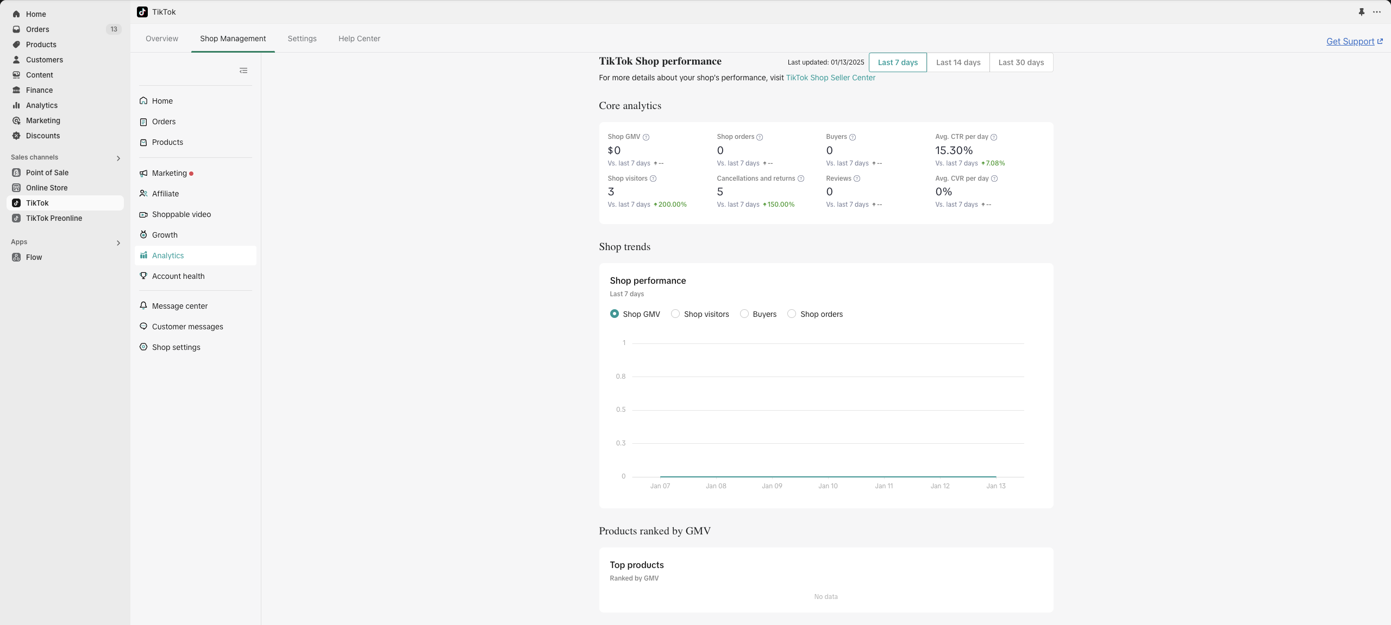Open the TikTok Shop Seller Center link

830,78
